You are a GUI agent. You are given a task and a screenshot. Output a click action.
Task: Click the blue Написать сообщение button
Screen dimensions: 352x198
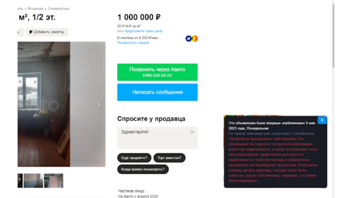pyautogui.click(x=157, y=92)
